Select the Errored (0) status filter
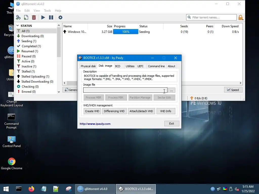Screen dimensions: 259x194 click(x=29, y=91)
